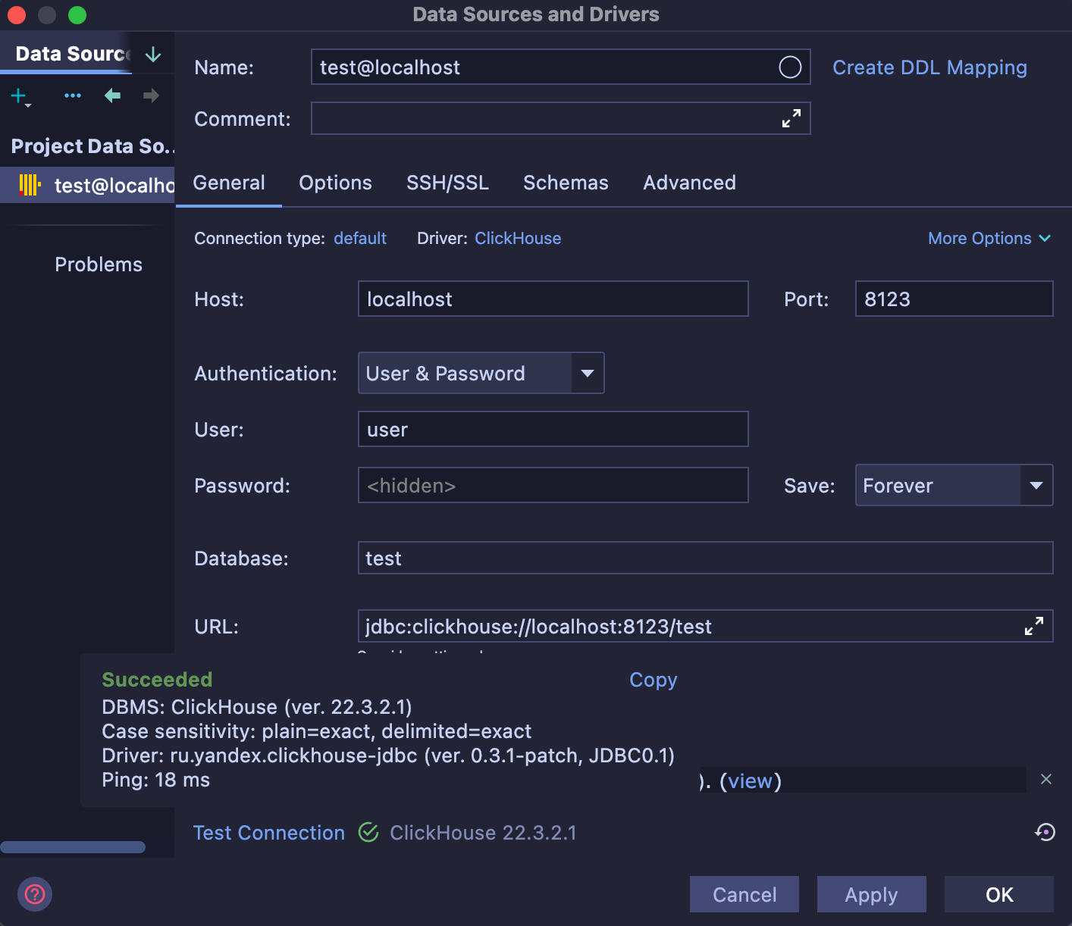The height and width of the screenshot is (926, 1072).
Task: Click the Ping: 18 ms line
Action: (x=155, y=780)
